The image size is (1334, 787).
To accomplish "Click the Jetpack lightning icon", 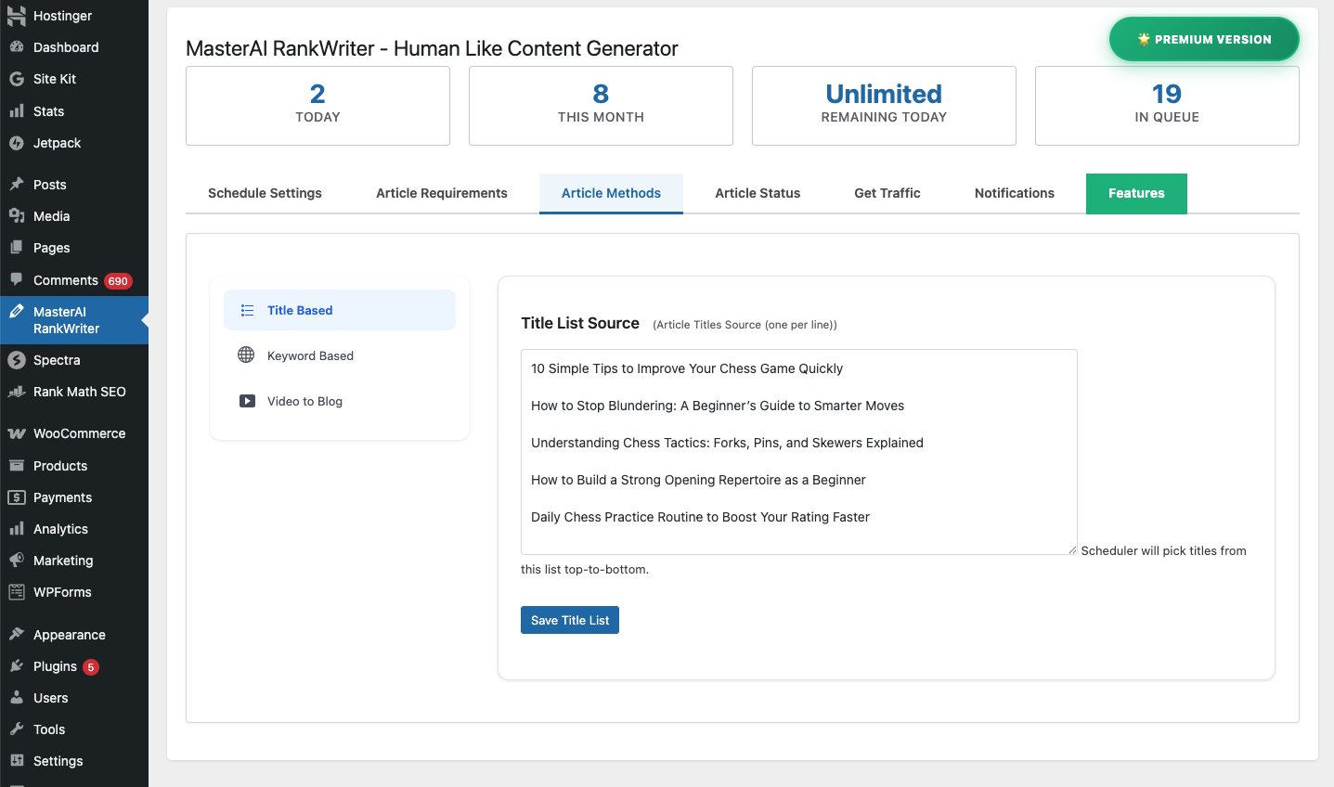I will (x=17, y=143).
